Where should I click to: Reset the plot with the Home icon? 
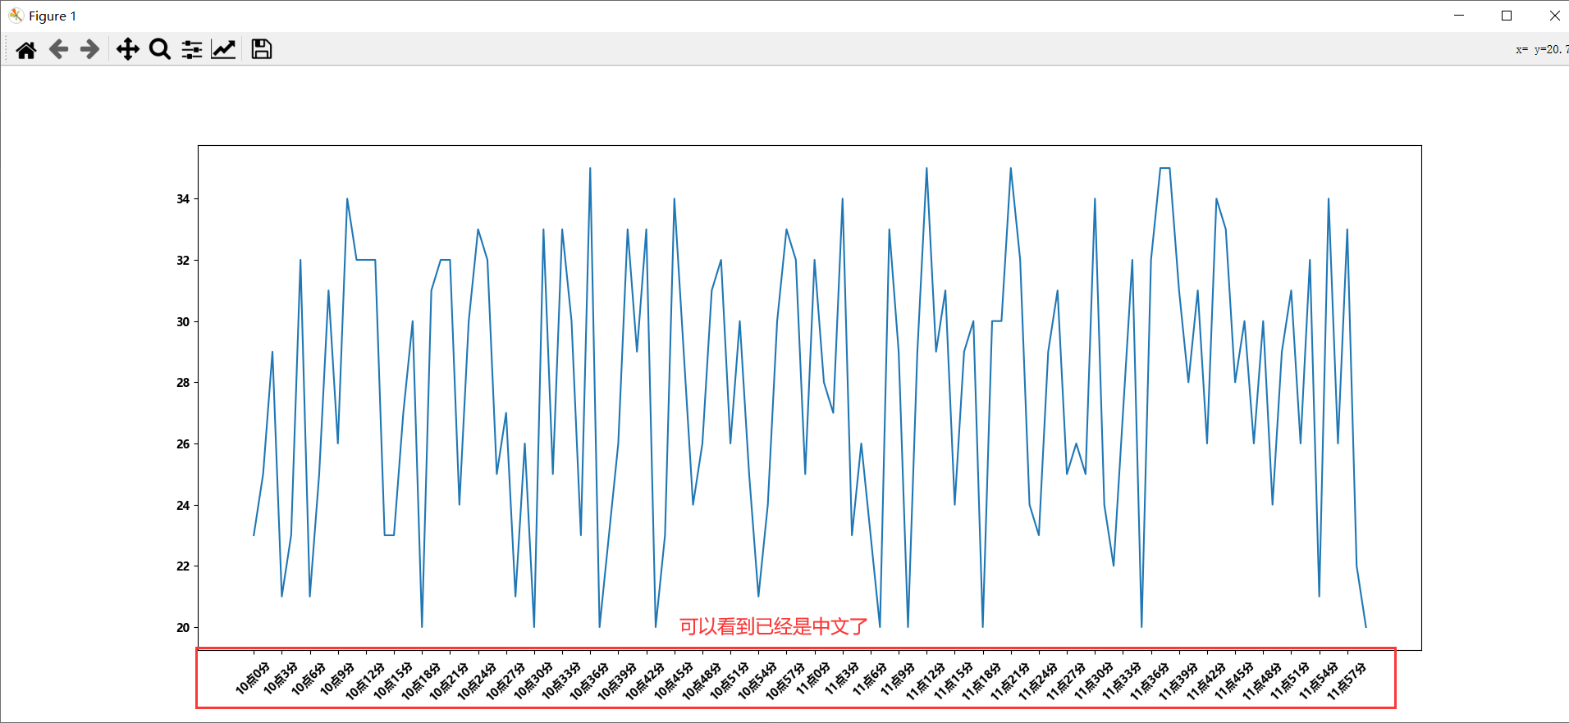[x=26, y=50]
